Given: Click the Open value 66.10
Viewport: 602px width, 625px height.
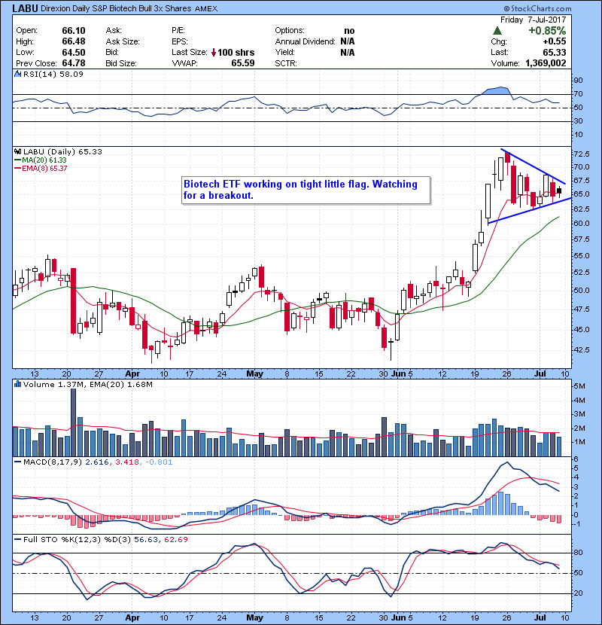Looking at the screenshot, I should 74,30.
